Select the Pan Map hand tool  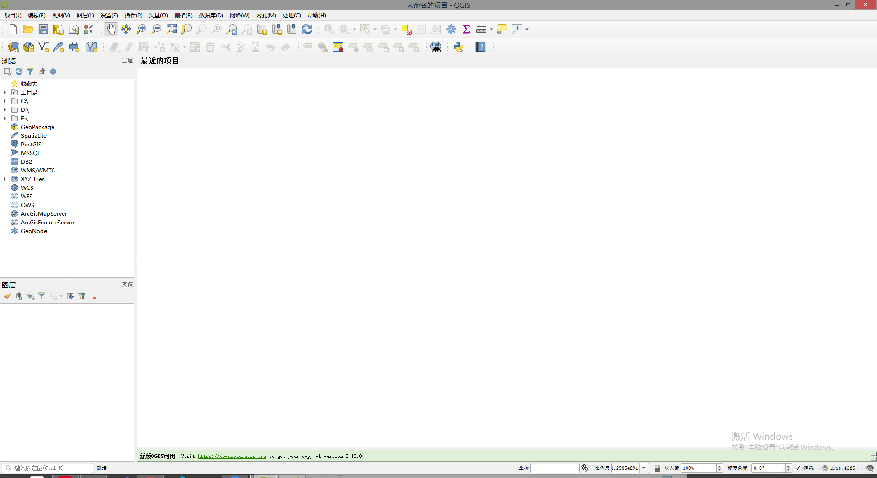pyautogui.click(x=111, y=29)
